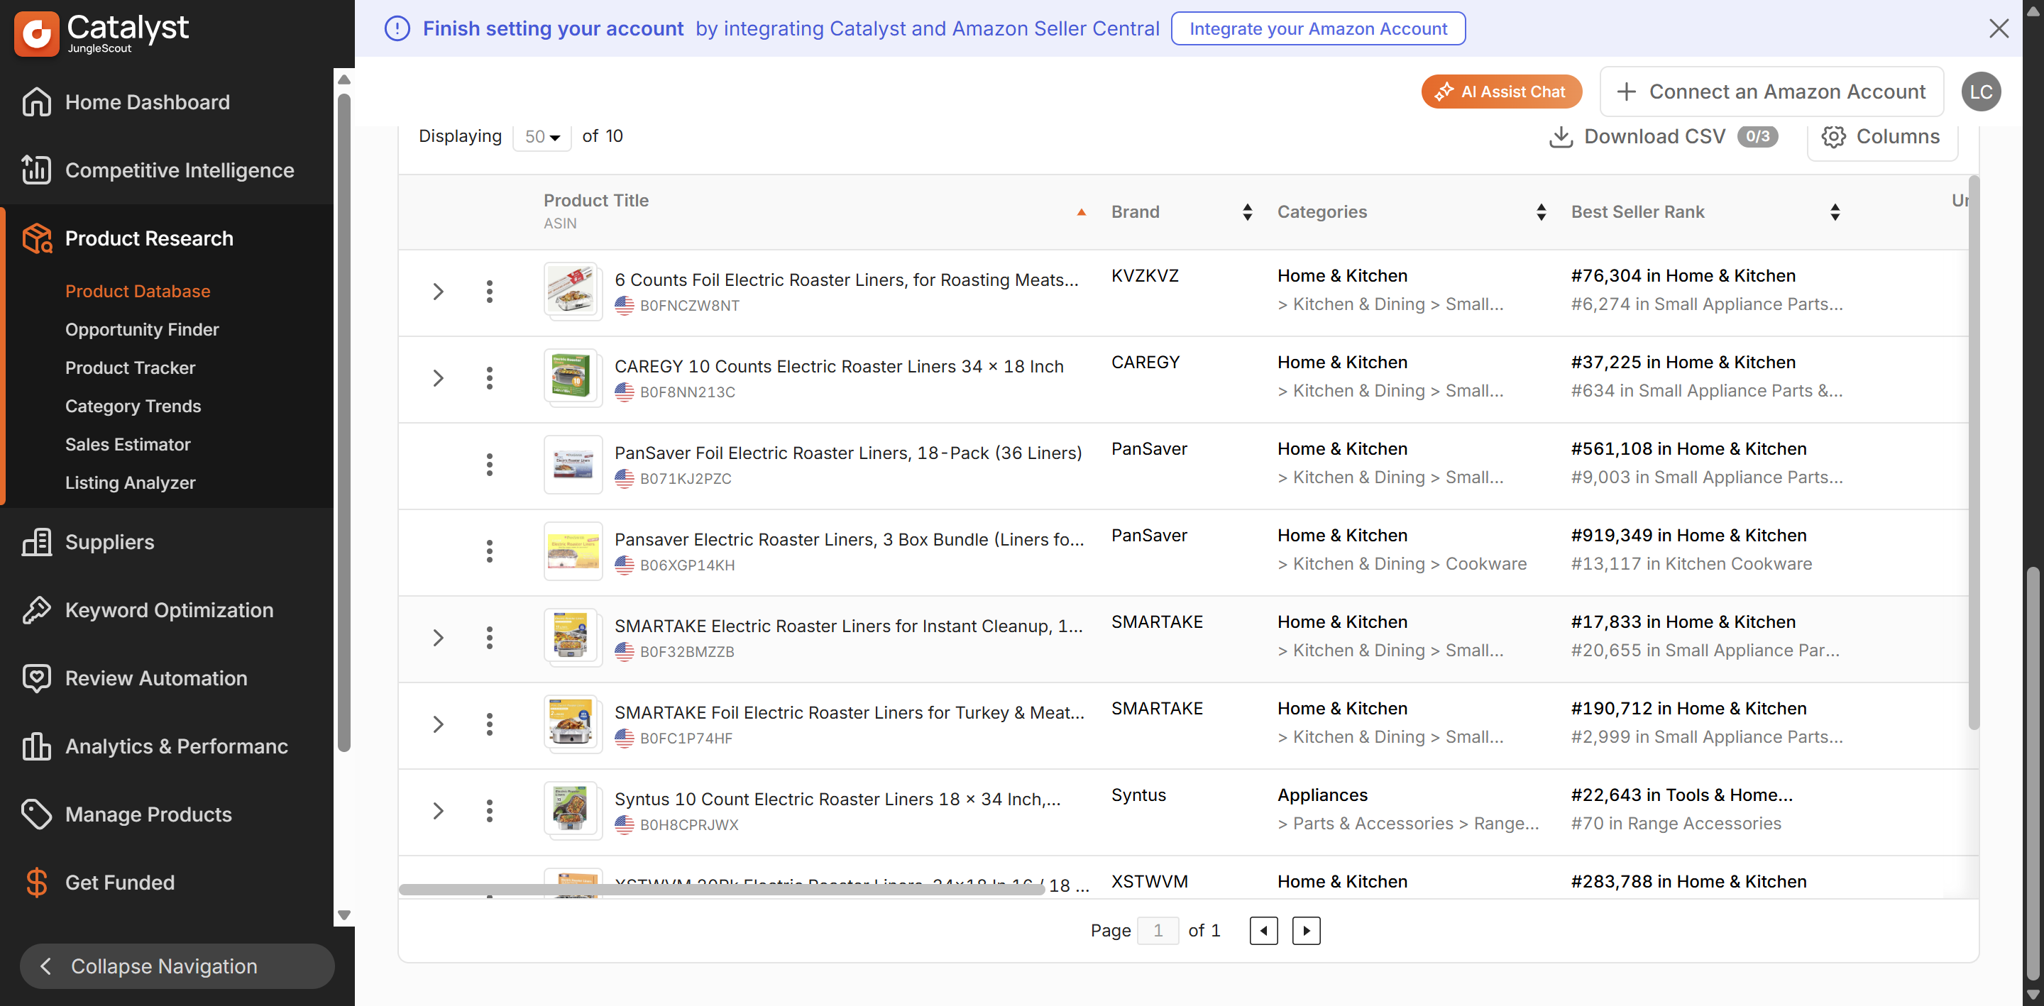Click the sidebar vertical scrollbar
2044x1006 pixels.
(344, 423)
